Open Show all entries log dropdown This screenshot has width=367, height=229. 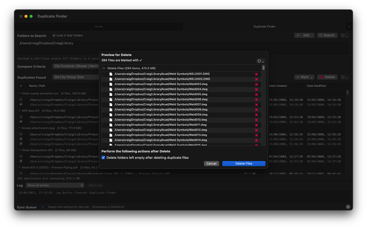click(x=55, y=185)
